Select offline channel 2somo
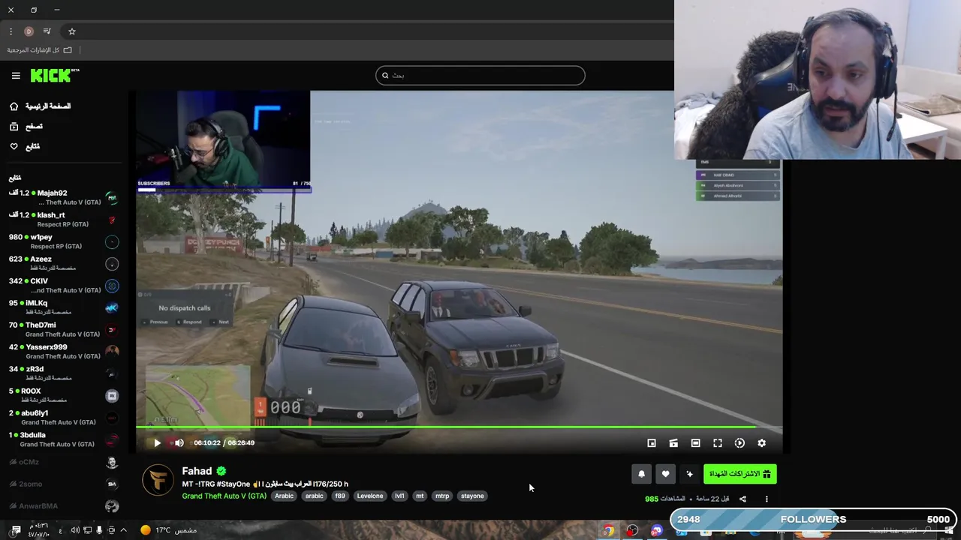 click(x=62, y=484)
